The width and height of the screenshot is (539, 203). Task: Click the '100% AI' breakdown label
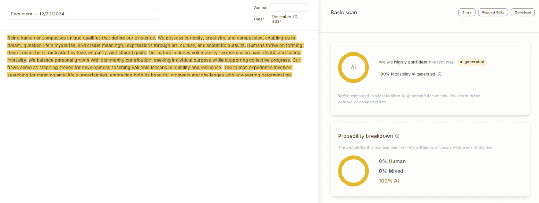pos(389,181)
